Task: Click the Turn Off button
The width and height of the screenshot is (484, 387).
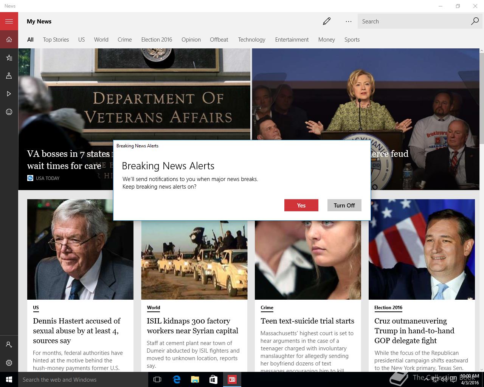Action: 344,205
